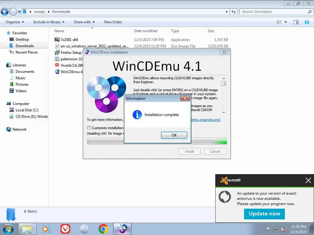Select Network in navigation pane
The width and height of the screenshot is (314, 235).
(19, 129)
